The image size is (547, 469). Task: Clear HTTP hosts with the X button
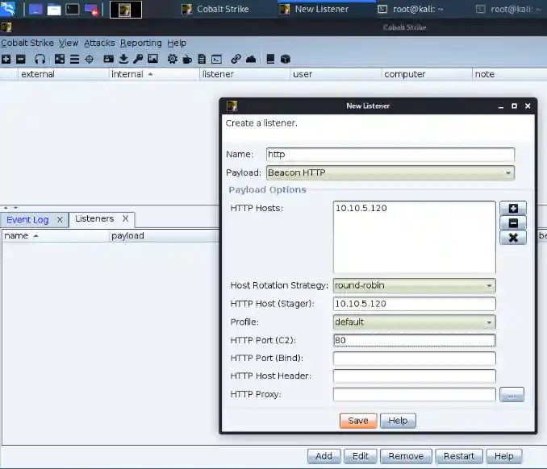[512, 237]
